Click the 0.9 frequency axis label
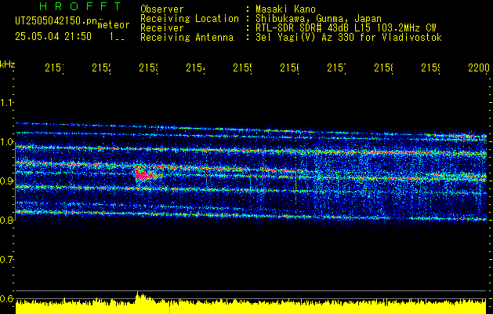The image size is (493, 314). (7, 181)
